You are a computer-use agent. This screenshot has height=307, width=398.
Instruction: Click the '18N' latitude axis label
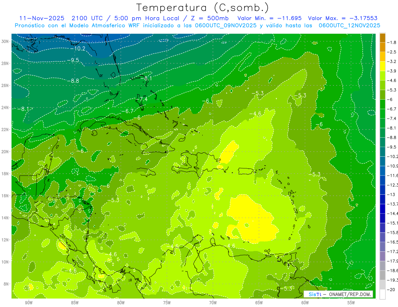click(5, 174)
